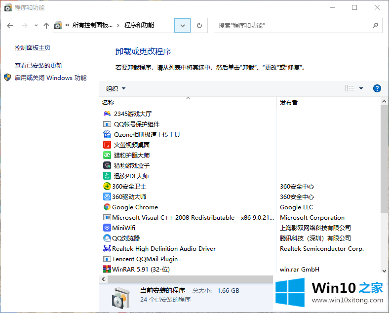Click publisher Google LLC cell

[297, 207]
